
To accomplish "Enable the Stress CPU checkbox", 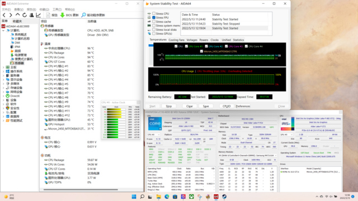I will [x=154, y=13].
